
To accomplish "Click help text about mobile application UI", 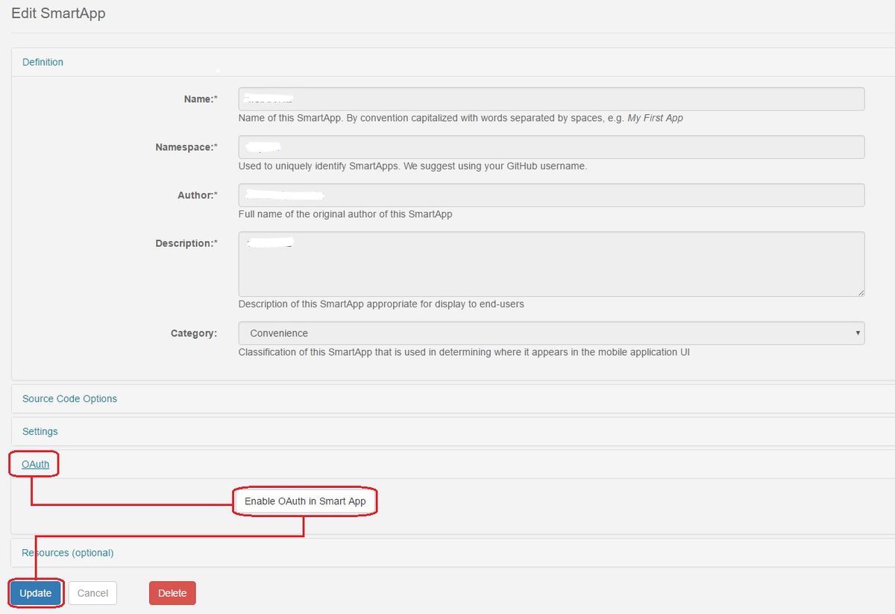I will tap(464, 352).
